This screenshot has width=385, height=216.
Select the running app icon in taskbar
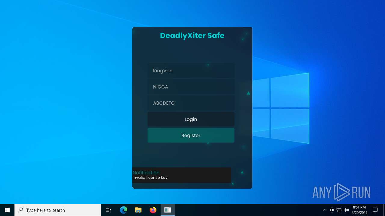point(168,210)
